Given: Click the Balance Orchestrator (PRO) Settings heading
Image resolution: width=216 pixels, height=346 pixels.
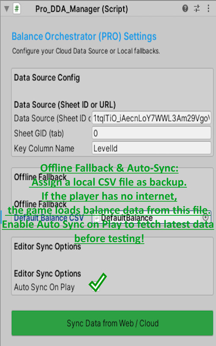Looking at the screenshot, I should [x=84, y=37].
